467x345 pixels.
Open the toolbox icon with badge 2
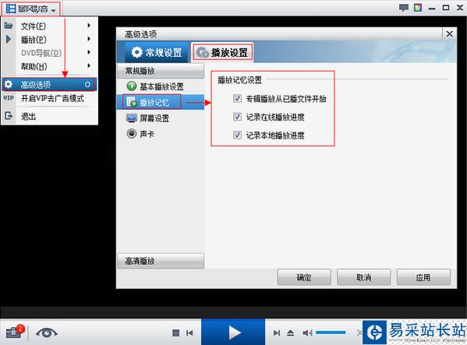tap(14, 332)
